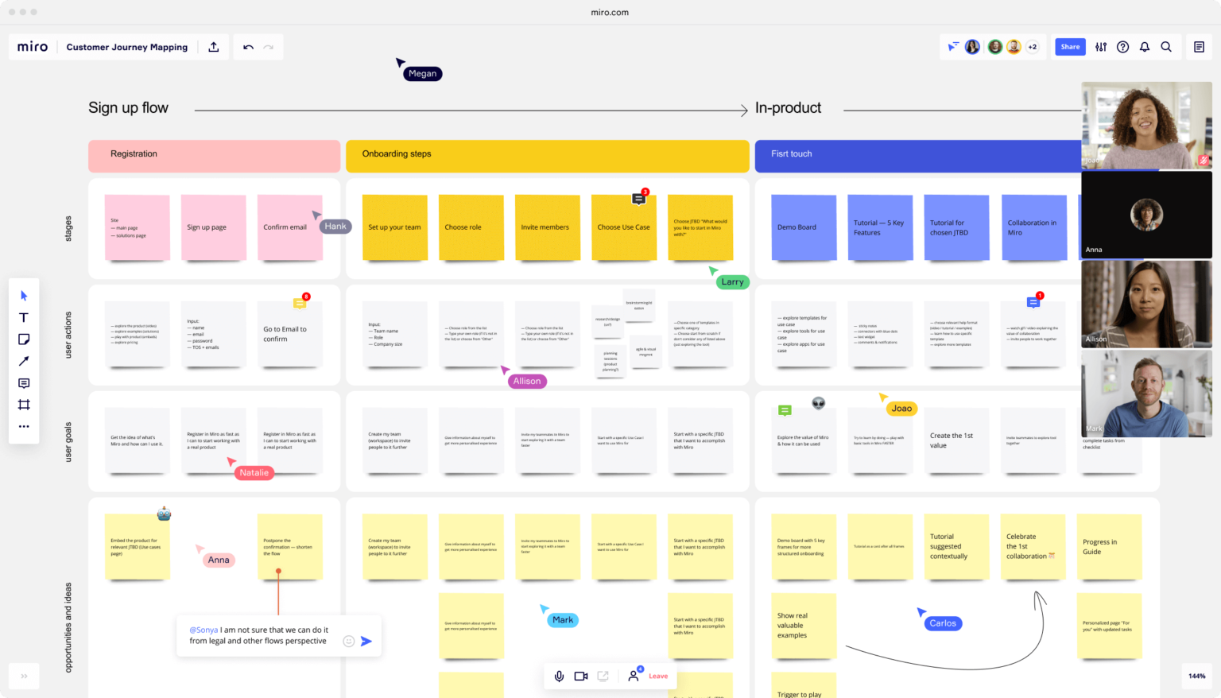Pick the Comment tool in left toolbar
Screen dimensions: 1221x698
point(24,383)
